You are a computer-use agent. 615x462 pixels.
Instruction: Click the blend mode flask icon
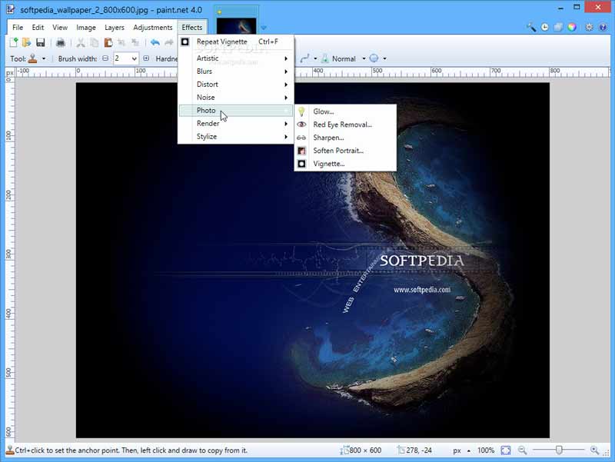324,58
